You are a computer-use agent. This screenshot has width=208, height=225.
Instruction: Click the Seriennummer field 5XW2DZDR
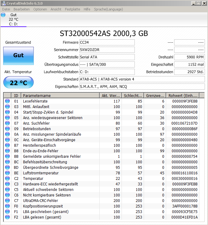tap(107, 50)
